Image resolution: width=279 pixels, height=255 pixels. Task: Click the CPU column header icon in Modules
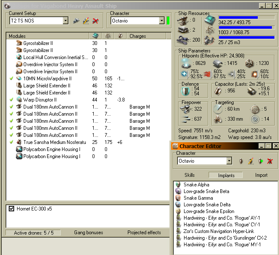(95, 36)
